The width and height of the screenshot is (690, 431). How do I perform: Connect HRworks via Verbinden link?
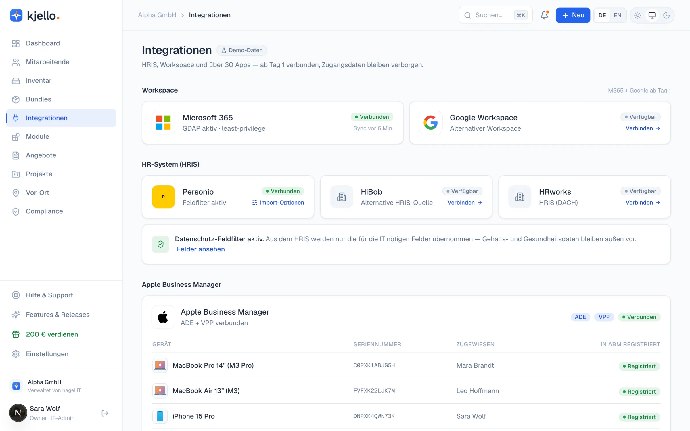pyautogui.click(x=643, y=203)
